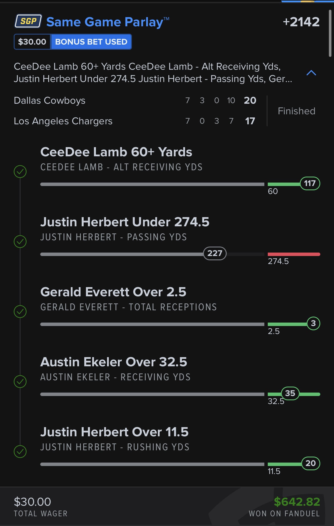Tap the 227 passing yards marker
Viewport: 334px width, 526px height.
(x=215, y=253)
